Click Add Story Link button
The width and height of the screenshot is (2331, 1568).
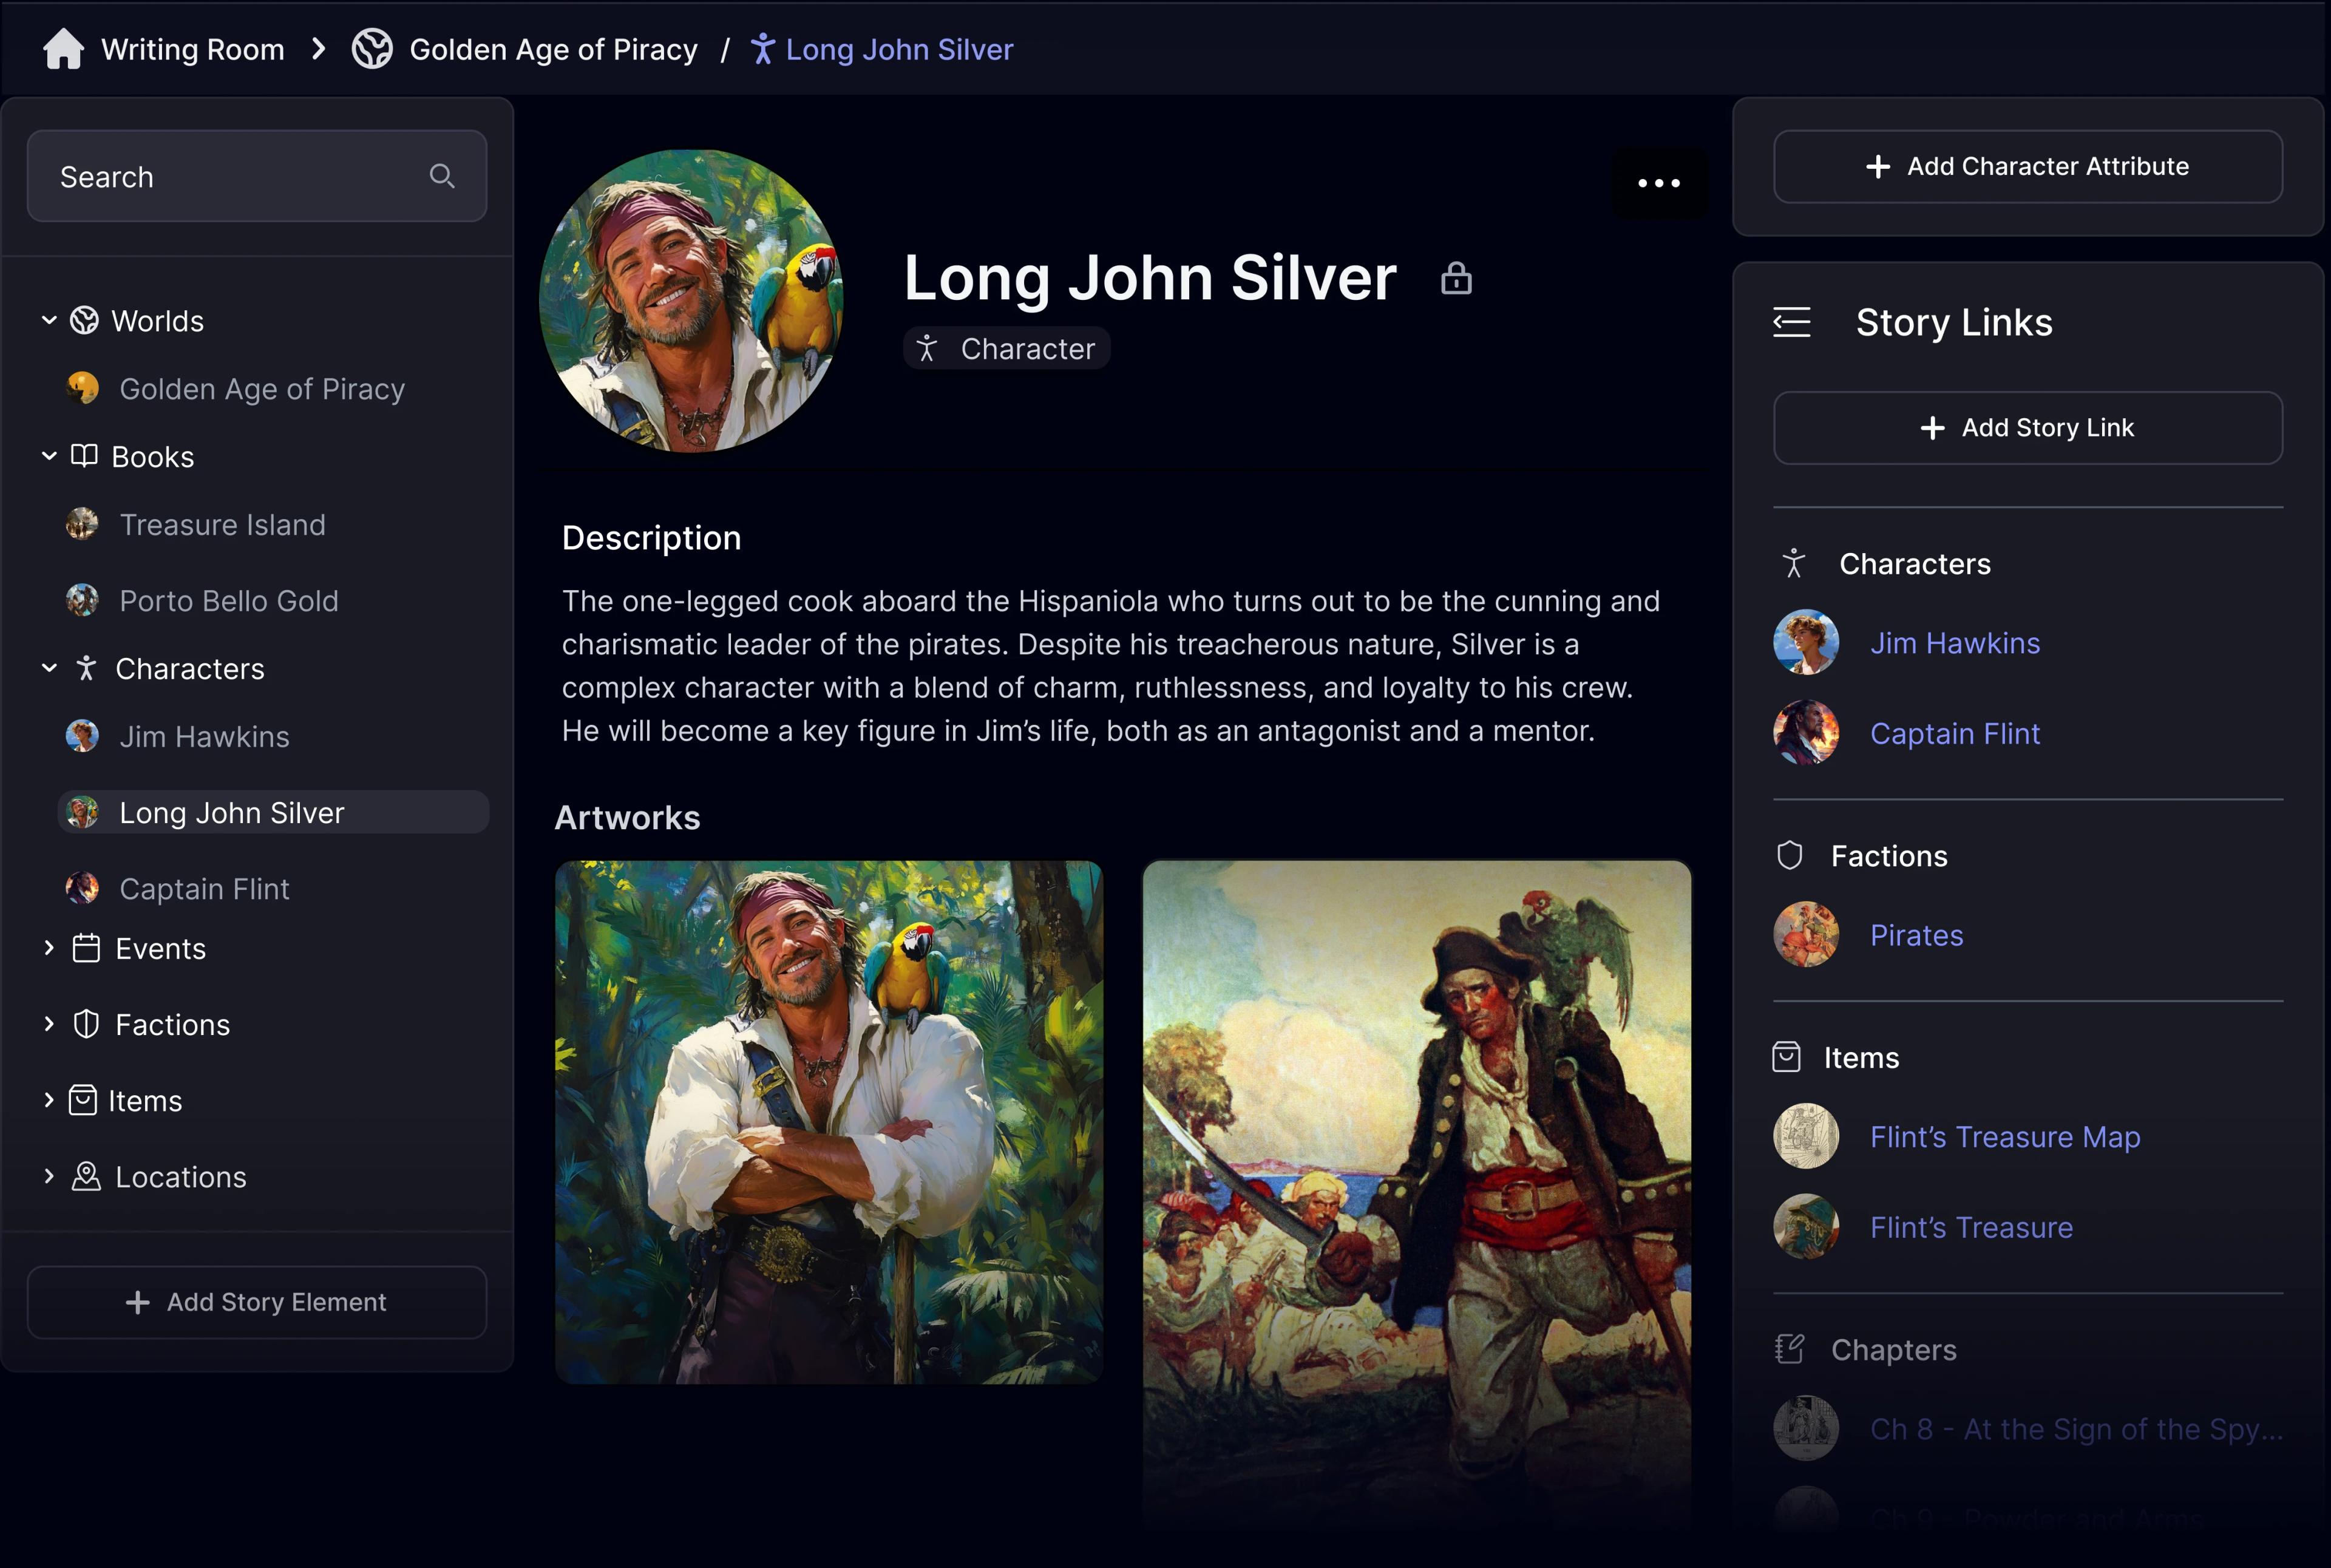[x=2027, y=427]
